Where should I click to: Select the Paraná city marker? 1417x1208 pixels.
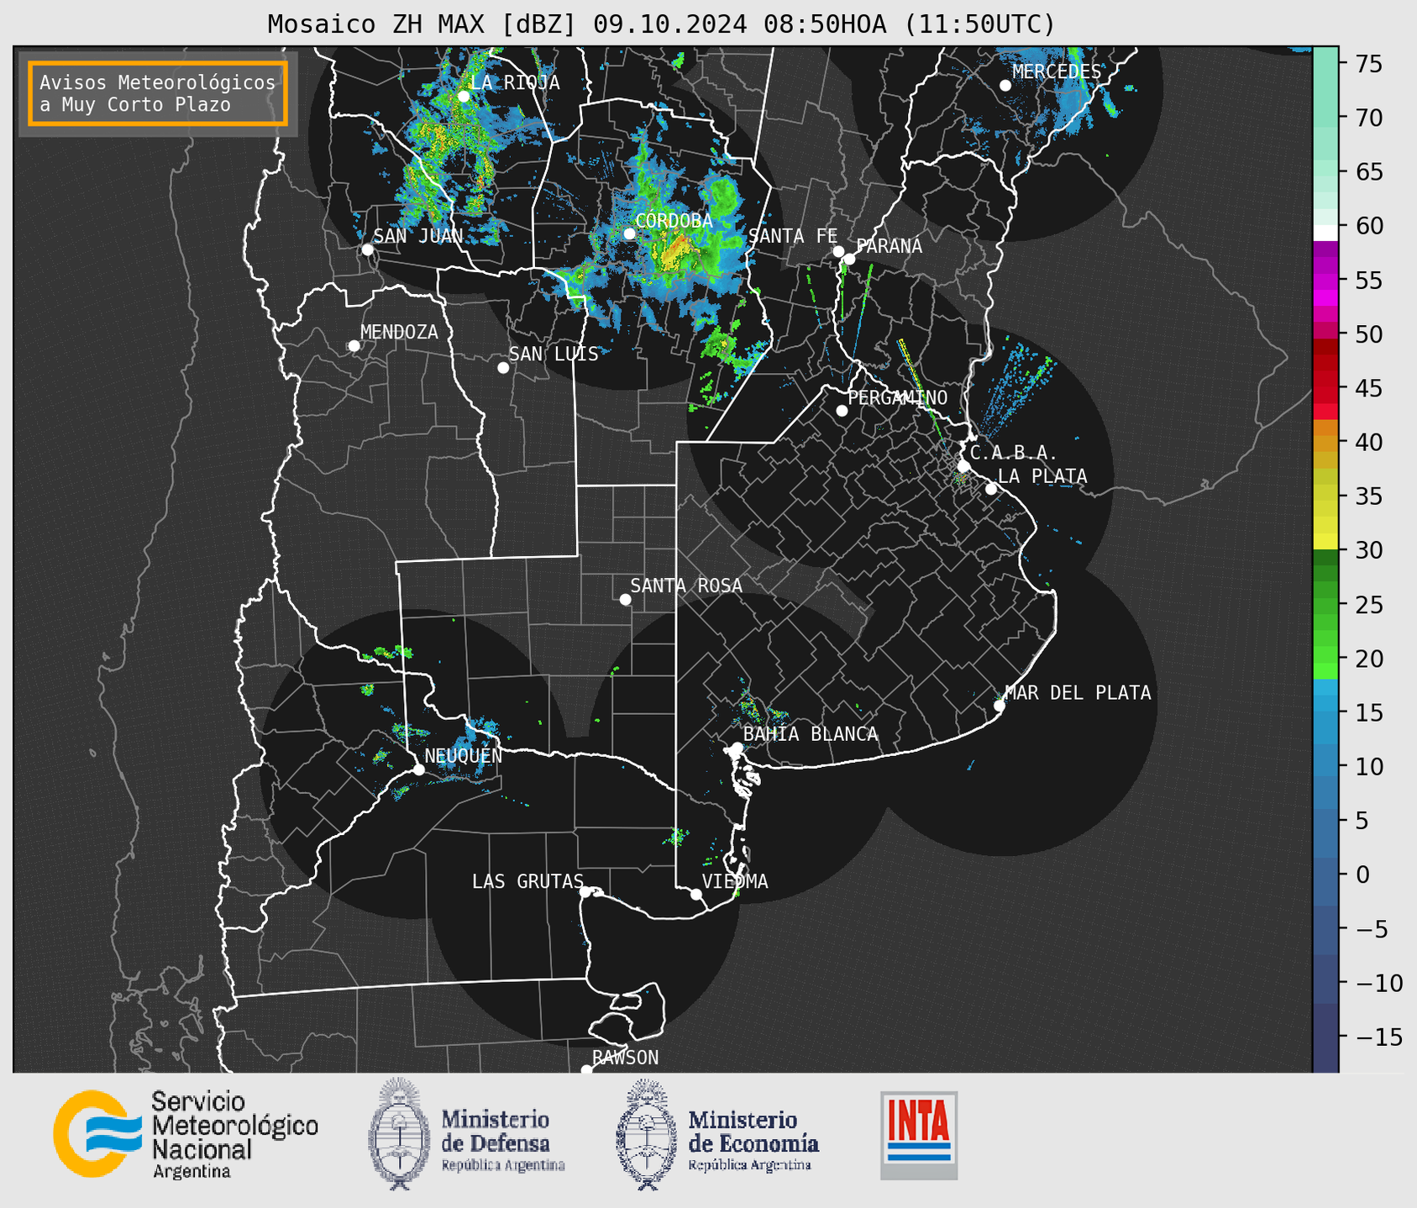849,259
